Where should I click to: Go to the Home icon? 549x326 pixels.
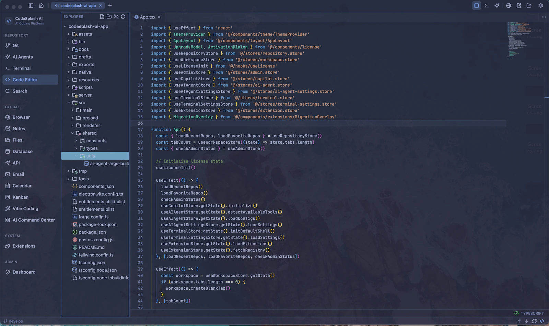(x=41, y=5)
